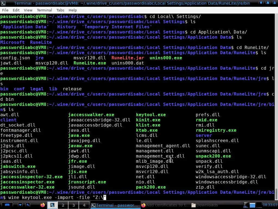Open the File menu
This screenshot has height=209, width=278.
5,10
